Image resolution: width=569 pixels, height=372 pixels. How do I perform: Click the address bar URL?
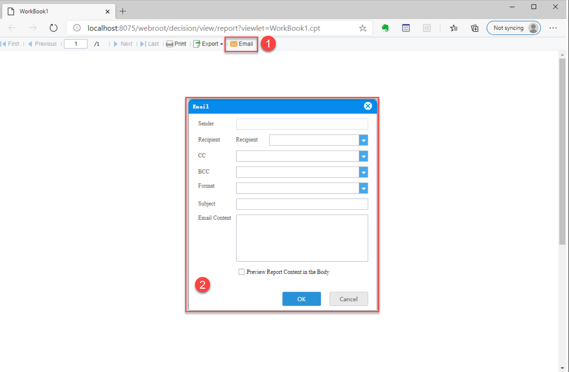(204, 28)
